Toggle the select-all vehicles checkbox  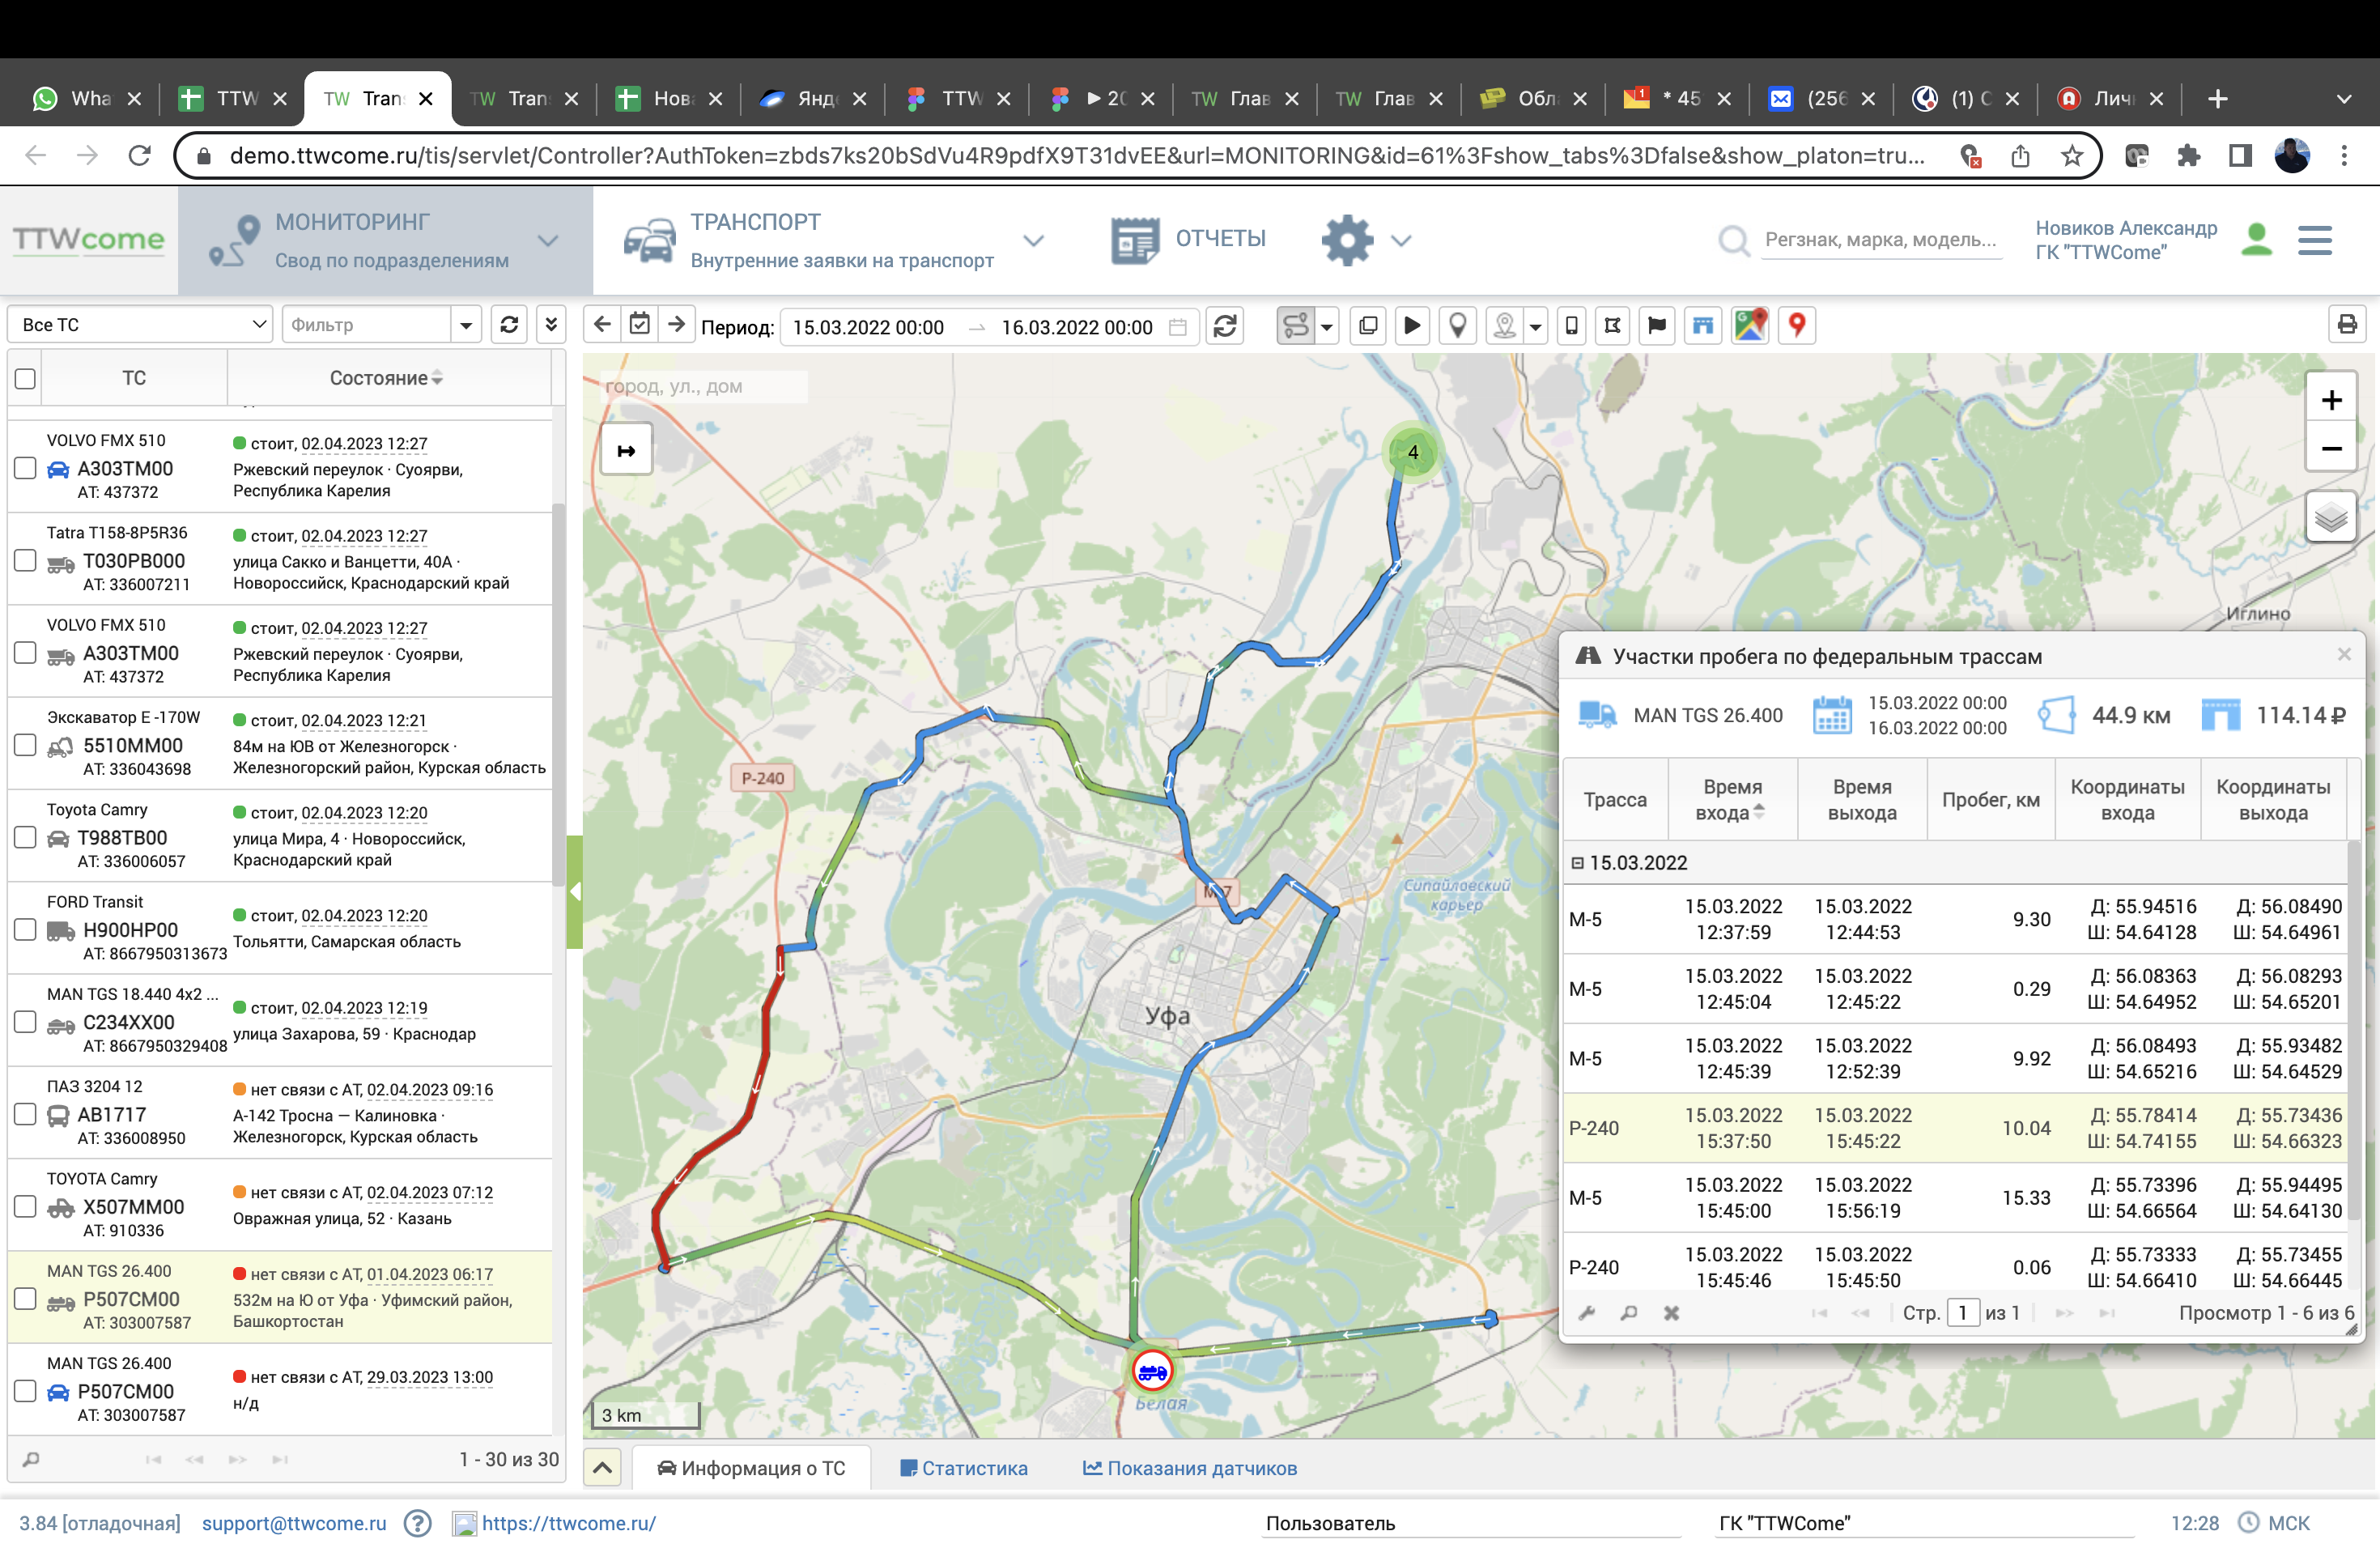(x=26, y=379)
